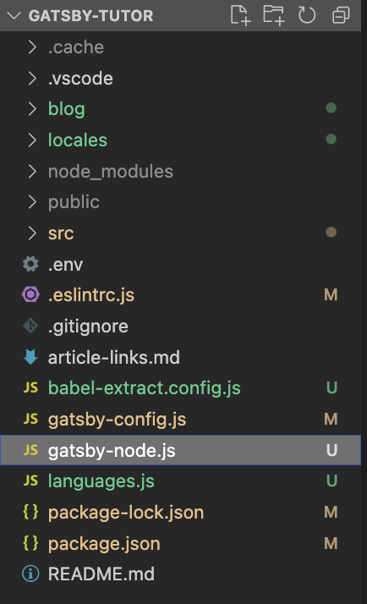Open babel-extract.config.js file
Image resolution: width=367 pixels, height=604 pixels.
pos(144,388)
